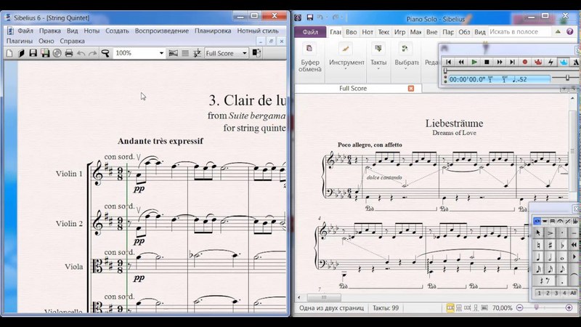
Task: Select the Zoom magnifier tool in Sibelius 6
Action: click(x=105, y=53)
